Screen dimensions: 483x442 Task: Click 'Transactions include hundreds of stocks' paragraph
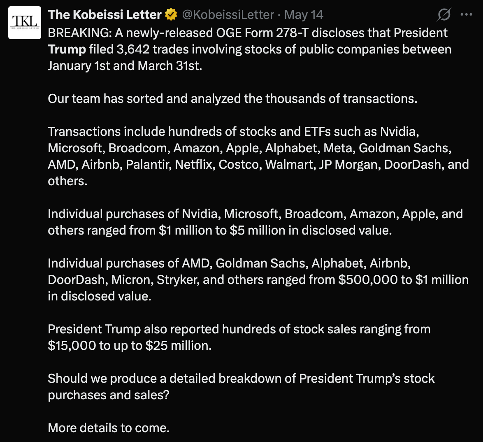tap(258, 156)
